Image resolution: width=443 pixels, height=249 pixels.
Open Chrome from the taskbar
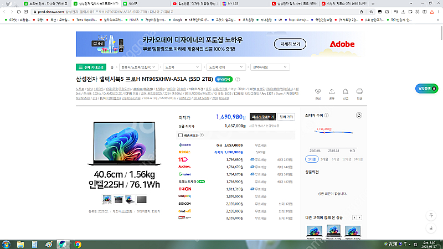click(78, 244)
